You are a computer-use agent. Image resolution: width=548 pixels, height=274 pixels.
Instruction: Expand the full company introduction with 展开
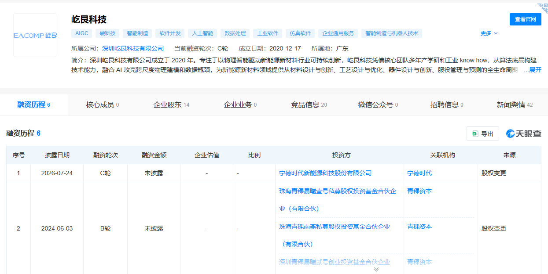[535, 70]
